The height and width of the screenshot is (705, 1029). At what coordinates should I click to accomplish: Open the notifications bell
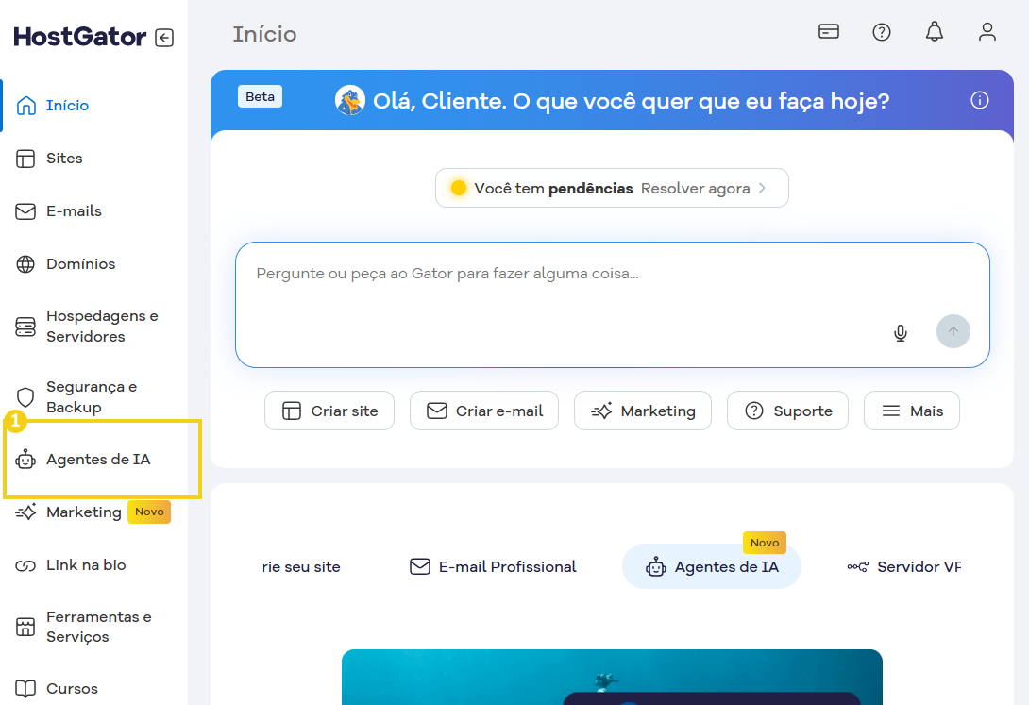935,31
